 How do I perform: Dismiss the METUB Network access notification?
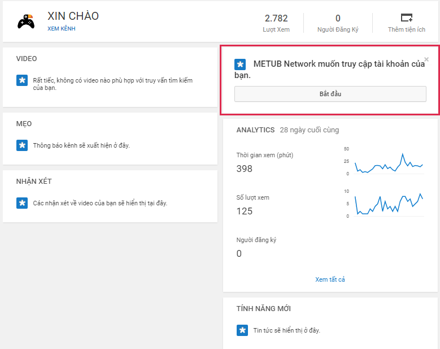pos(426,59)
